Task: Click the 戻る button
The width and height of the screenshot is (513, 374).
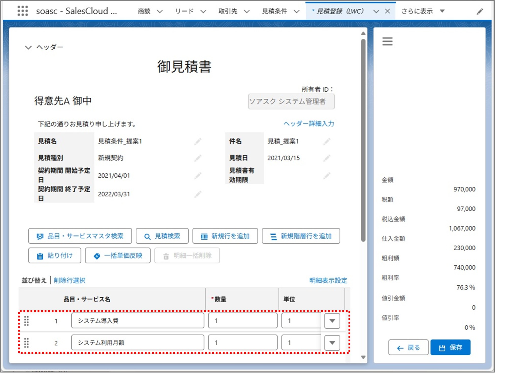Action: tap(408, 347)
